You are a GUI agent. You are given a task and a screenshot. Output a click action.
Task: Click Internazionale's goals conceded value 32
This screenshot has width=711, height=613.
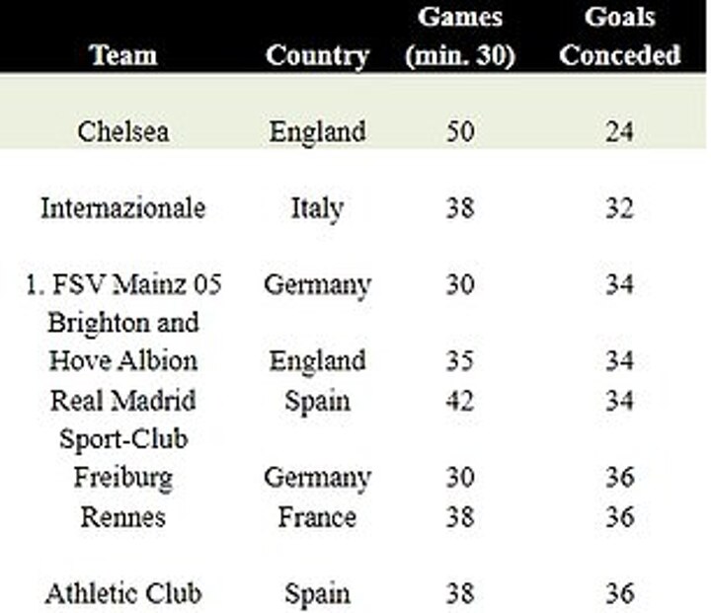pyautogui.click(x=619, y=208)
